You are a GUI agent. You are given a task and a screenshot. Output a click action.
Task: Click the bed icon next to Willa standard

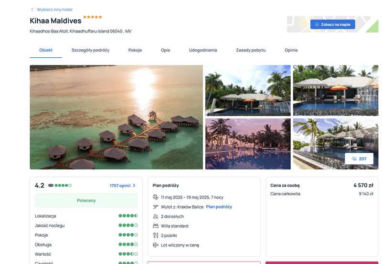(x=156, y=226)
